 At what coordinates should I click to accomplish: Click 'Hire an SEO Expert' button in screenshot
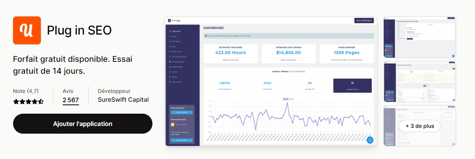pyautogui.click(x=364, y=21)
